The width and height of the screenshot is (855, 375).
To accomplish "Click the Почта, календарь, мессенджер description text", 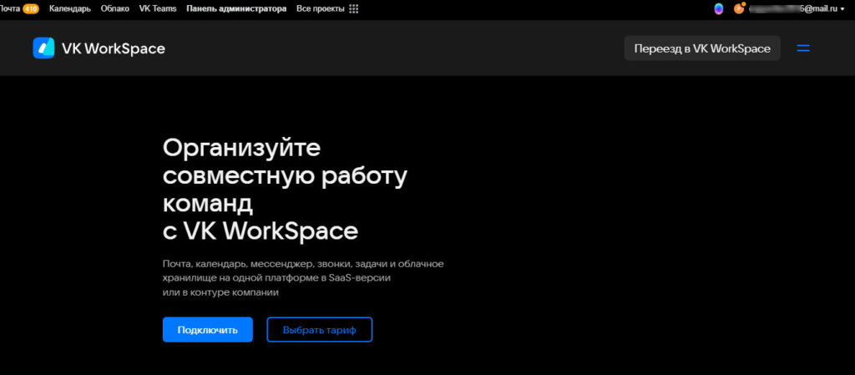I will pyautogui.click(x=303, y=278).
